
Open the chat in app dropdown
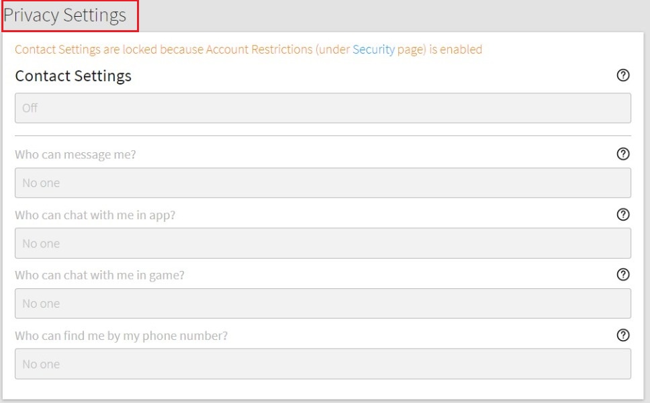coord(322,243)
